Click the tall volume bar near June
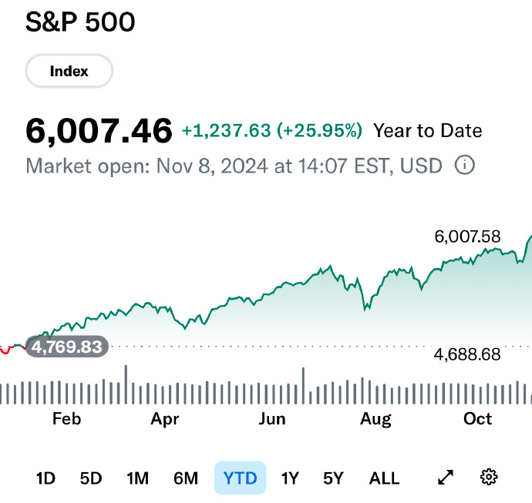This screenshot has width=532, height=503. [x=303, y=387]
